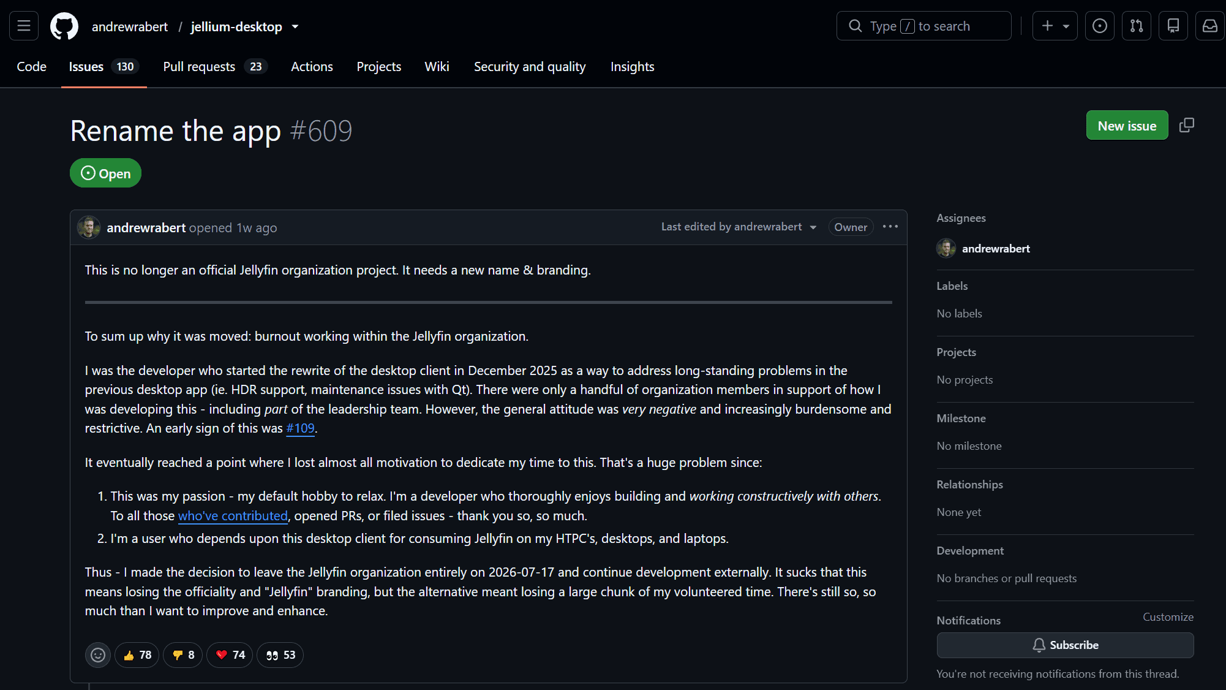Click the green New issue button
The width and height of the screenshot is (1226, 690).
click(1127, 126)
